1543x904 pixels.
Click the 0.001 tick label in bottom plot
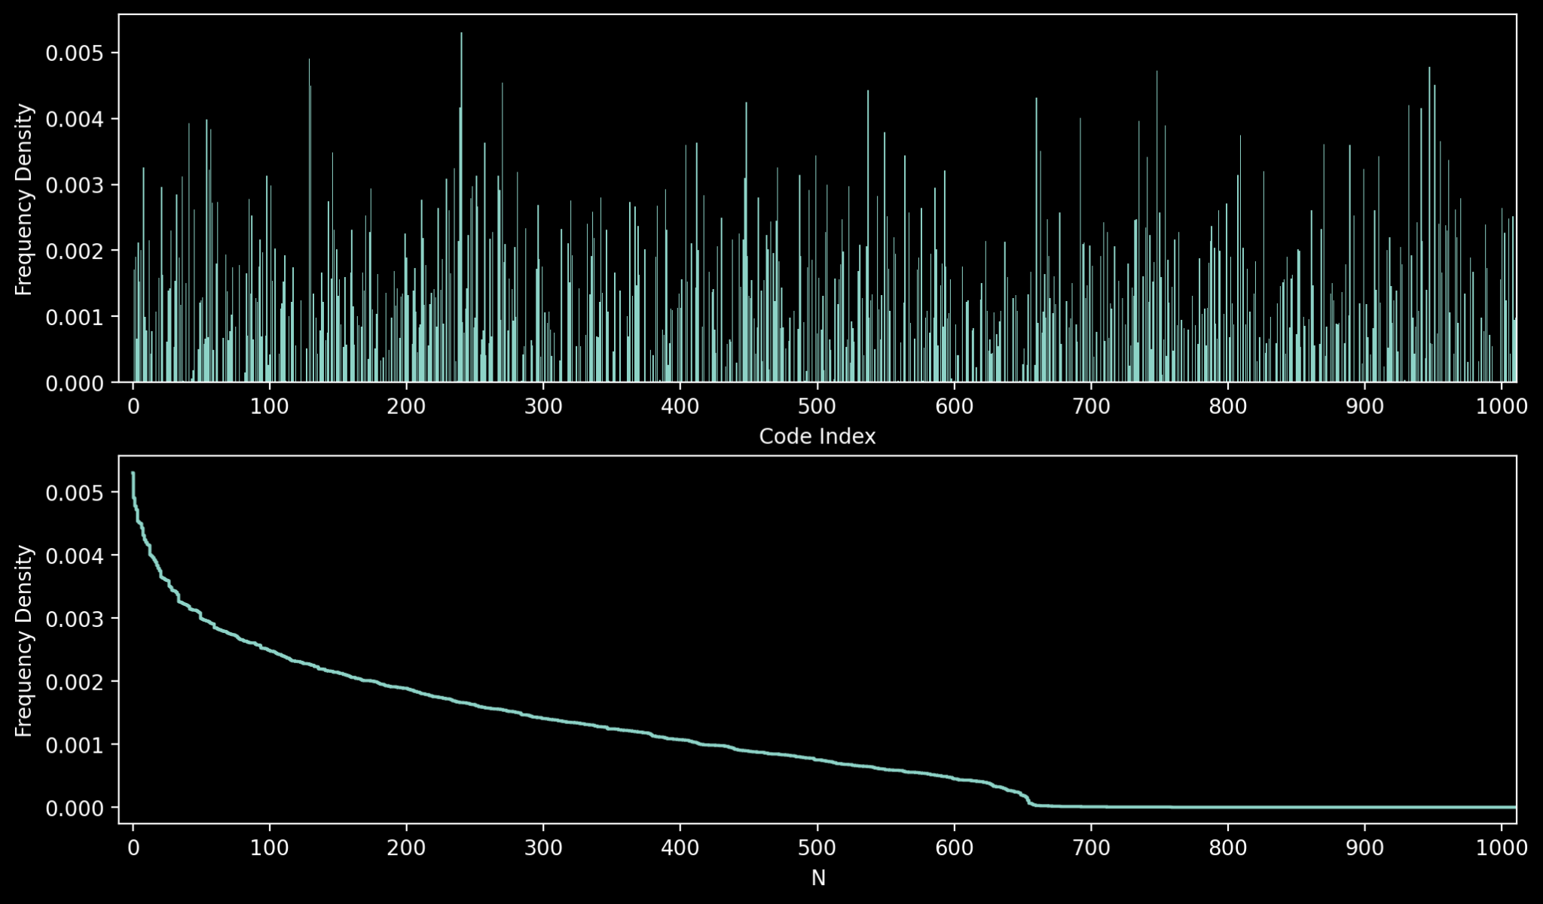click(75, 745)
